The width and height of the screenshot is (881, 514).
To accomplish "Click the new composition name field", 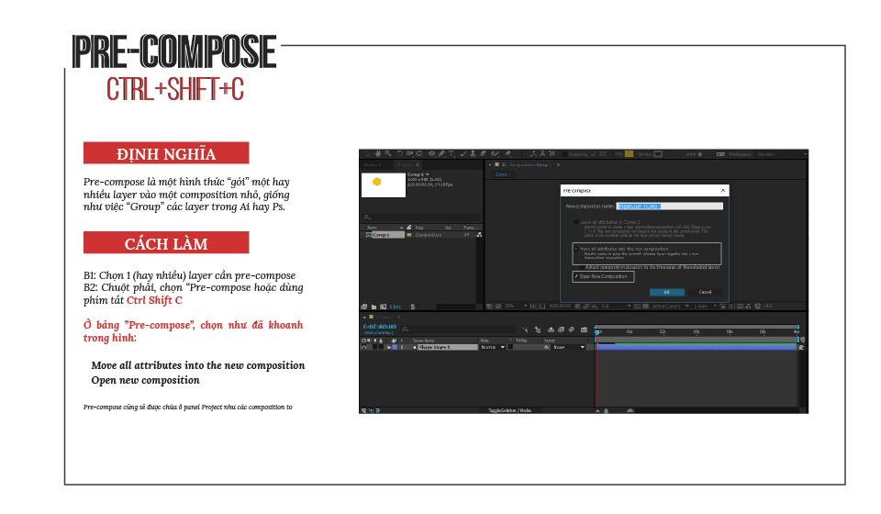I will pyautogui.click(x=669, y=207).
